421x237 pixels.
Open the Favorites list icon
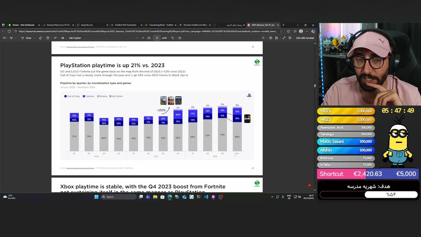point(295,31)
